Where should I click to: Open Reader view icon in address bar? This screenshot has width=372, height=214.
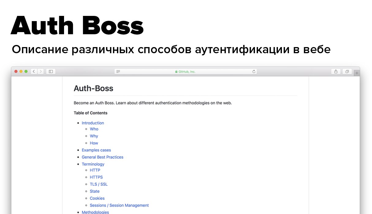(x=118, y=72)
